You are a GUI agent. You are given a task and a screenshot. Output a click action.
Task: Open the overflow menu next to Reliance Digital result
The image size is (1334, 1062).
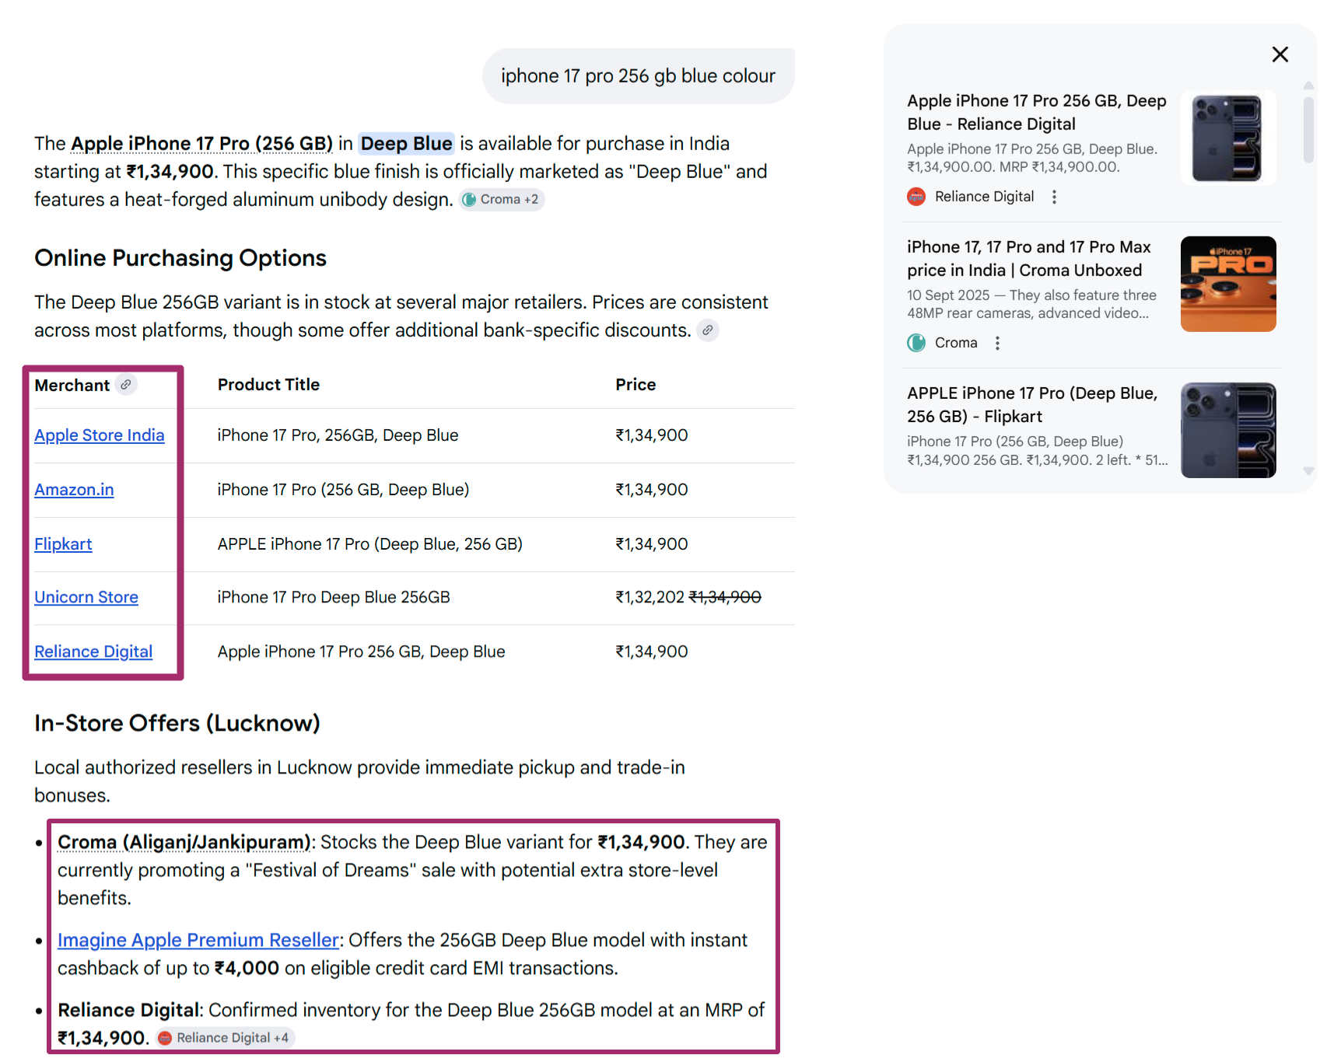1054,197
